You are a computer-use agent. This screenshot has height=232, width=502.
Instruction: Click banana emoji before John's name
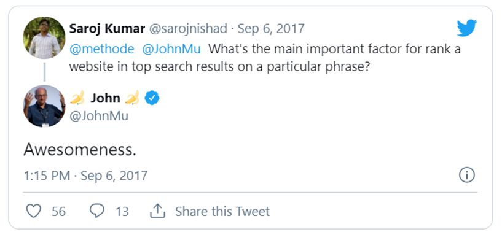coord(77,98)
